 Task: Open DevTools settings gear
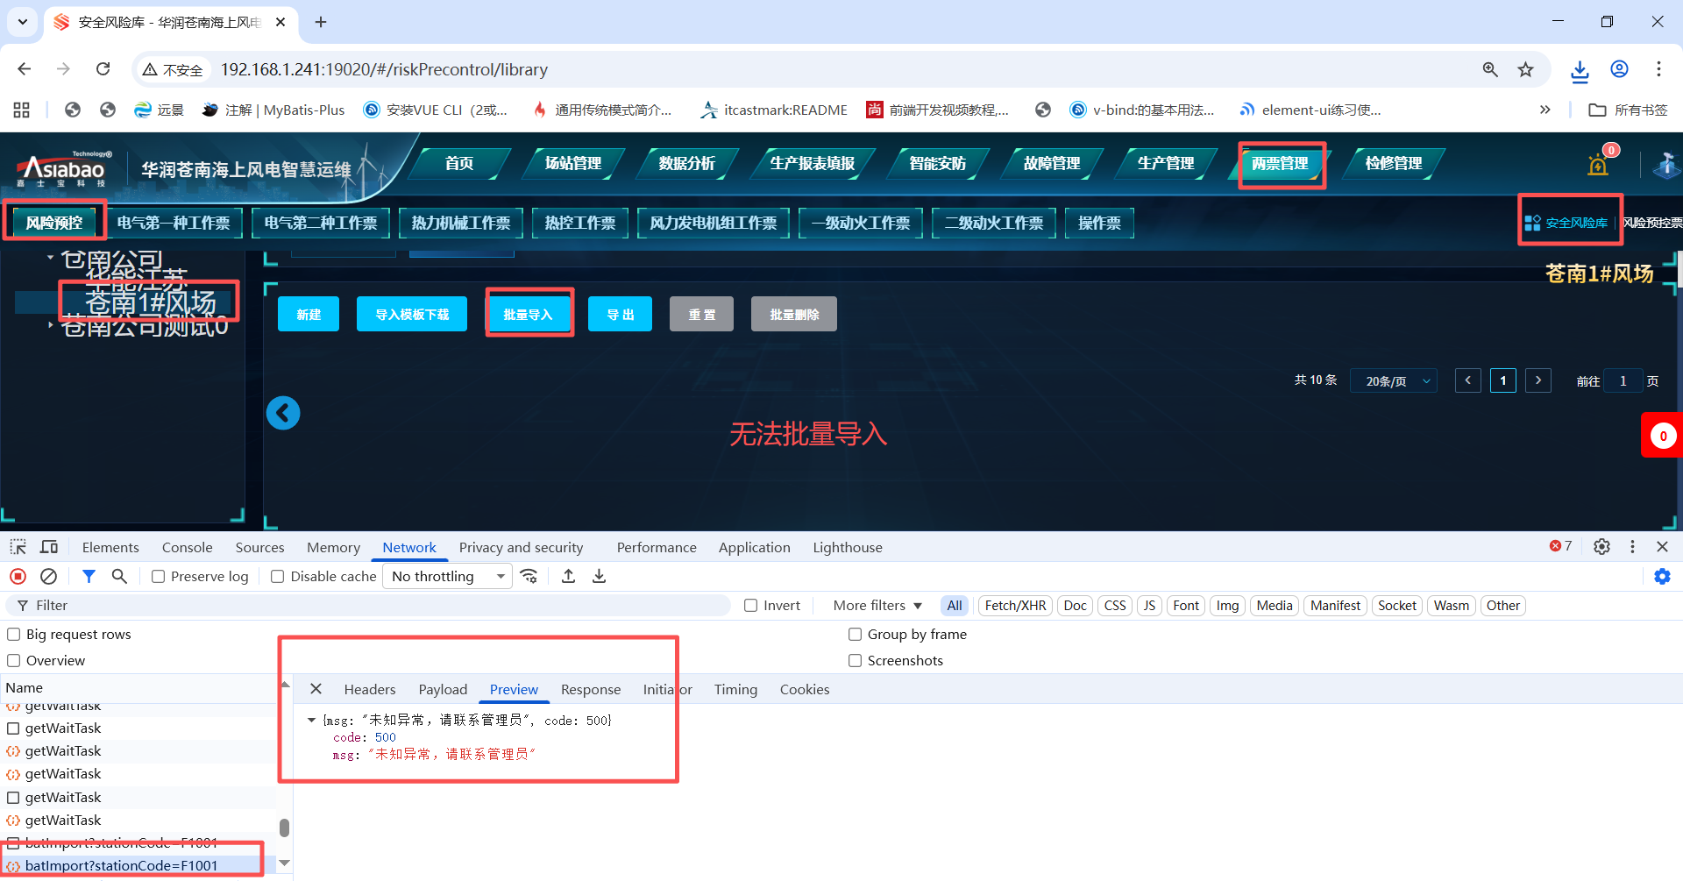(x=1601, y=547)
